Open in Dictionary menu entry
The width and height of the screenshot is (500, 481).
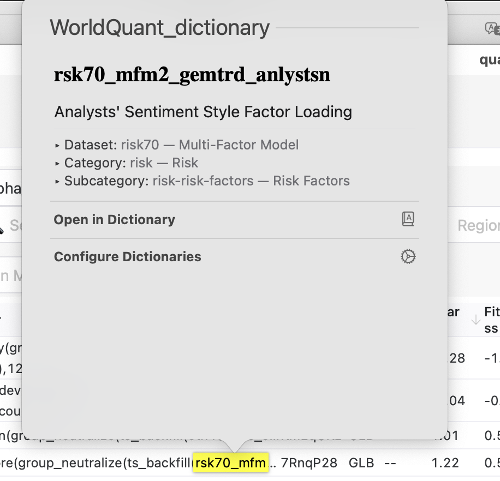pyautogui.click(x=234, y=219)
